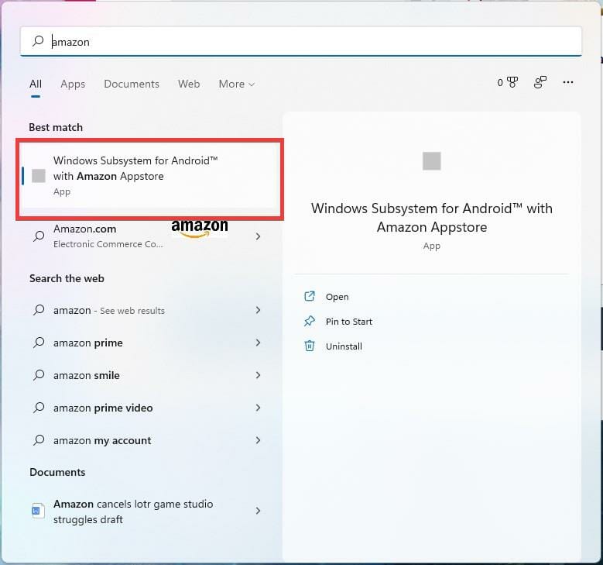Click the search icon beside 'amazon smile'
The height and width of the screenshot is (565, 603).
tap(39, 375)
